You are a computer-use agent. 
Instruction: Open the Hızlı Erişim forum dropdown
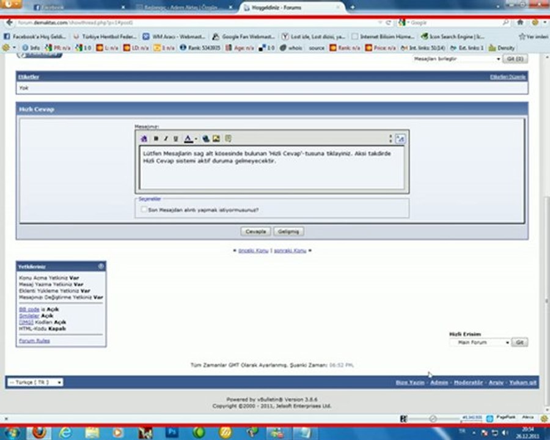(480, 342)
